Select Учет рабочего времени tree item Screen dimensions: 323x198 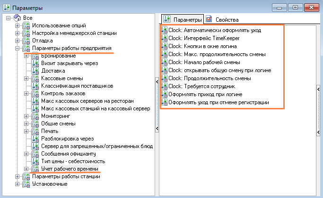70,169
